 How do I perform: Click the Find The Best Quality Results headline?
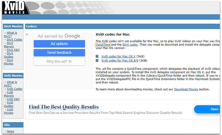pyautogui.click(x=64, y=107)
